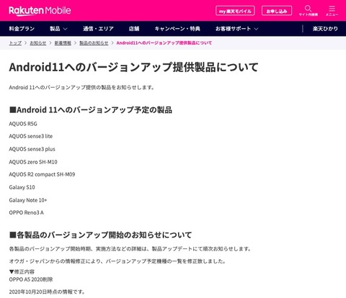Expand the 製品 dropdown chevron
346x298 pixels.
pos(65,29)
